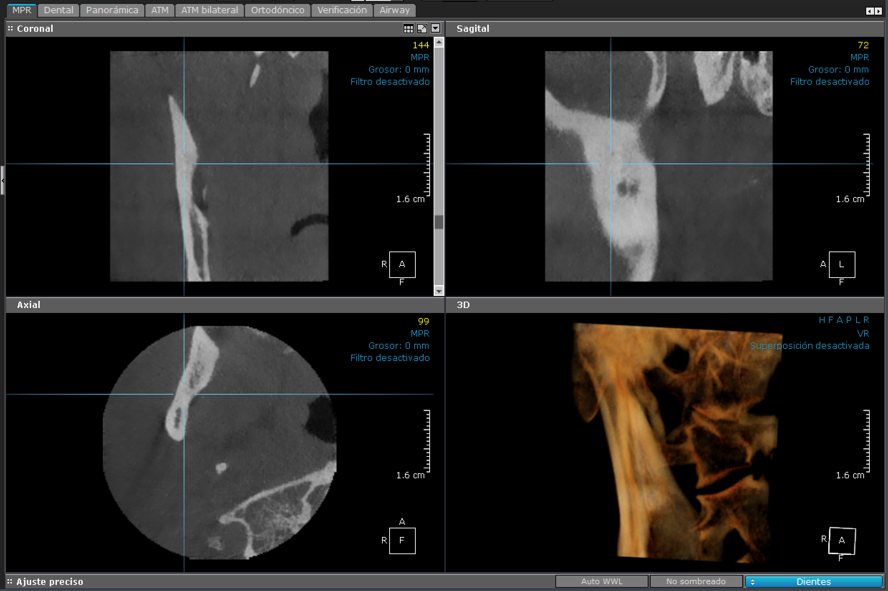888x591 pixels.
Task: Click the Coronal slice scrollbar thumb
Action: (439, 222)
